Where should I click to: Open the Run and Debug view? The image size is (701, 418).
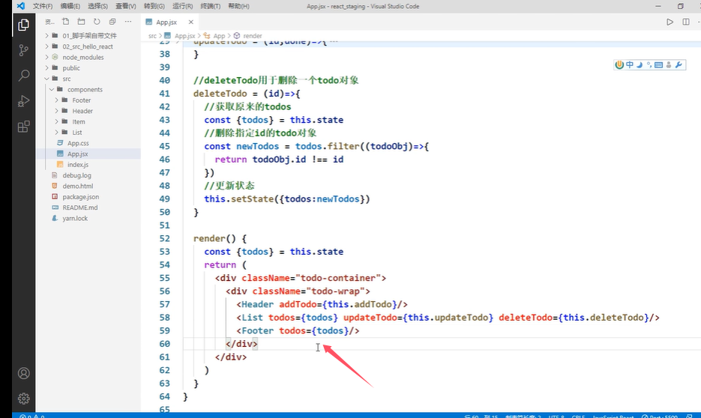click(x=24, y=101)
